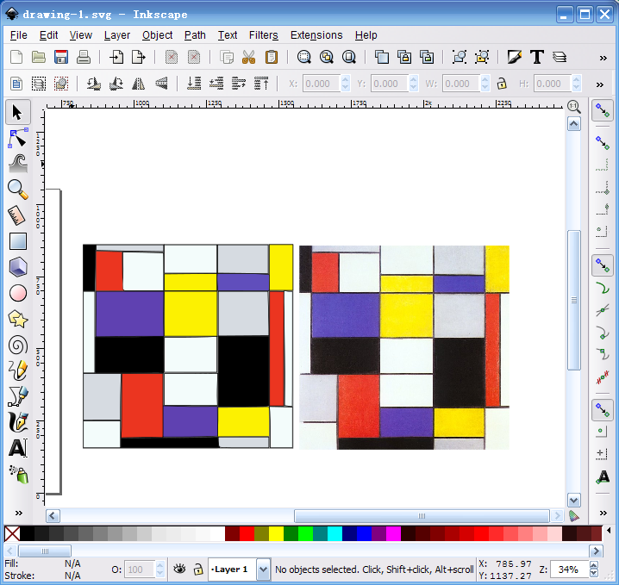Toggle current layer lock
This screenshot has height=585, width=619.
pos(198,569)
